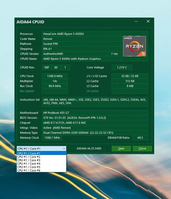Click the green Close button

point(142,149)
